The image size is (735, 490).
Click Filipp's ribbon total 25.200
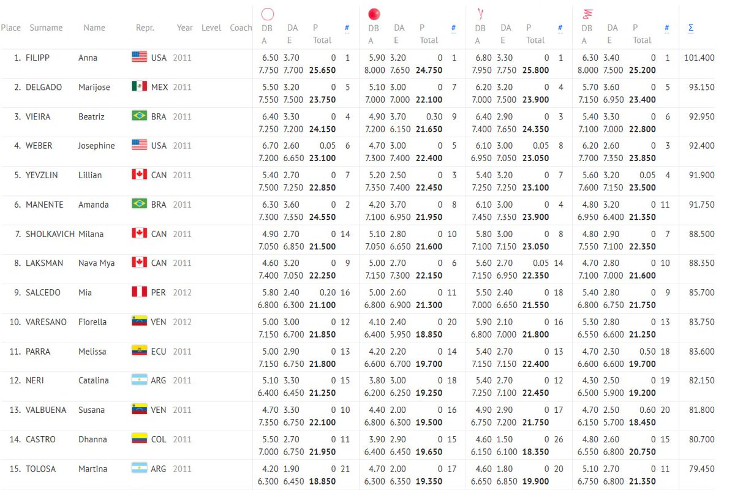point(643,70)
